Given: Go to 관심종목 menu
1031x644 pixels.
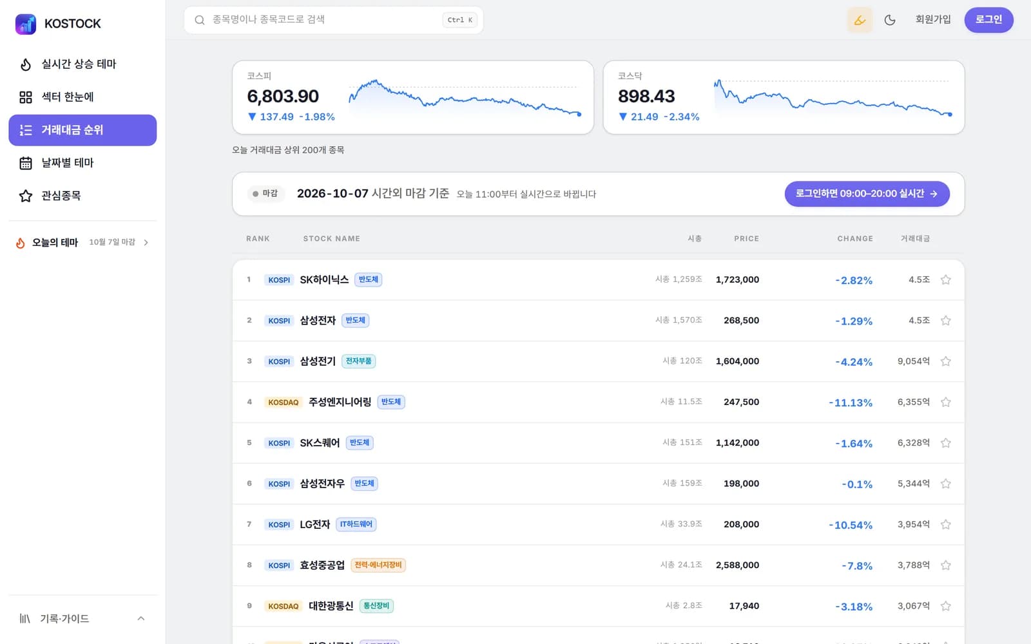Looking at the screenshot, I should (x=82, y=196).
